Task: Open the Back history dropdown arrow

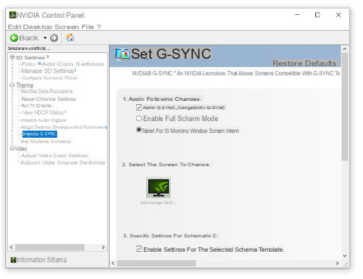Action: pos(45,37)
